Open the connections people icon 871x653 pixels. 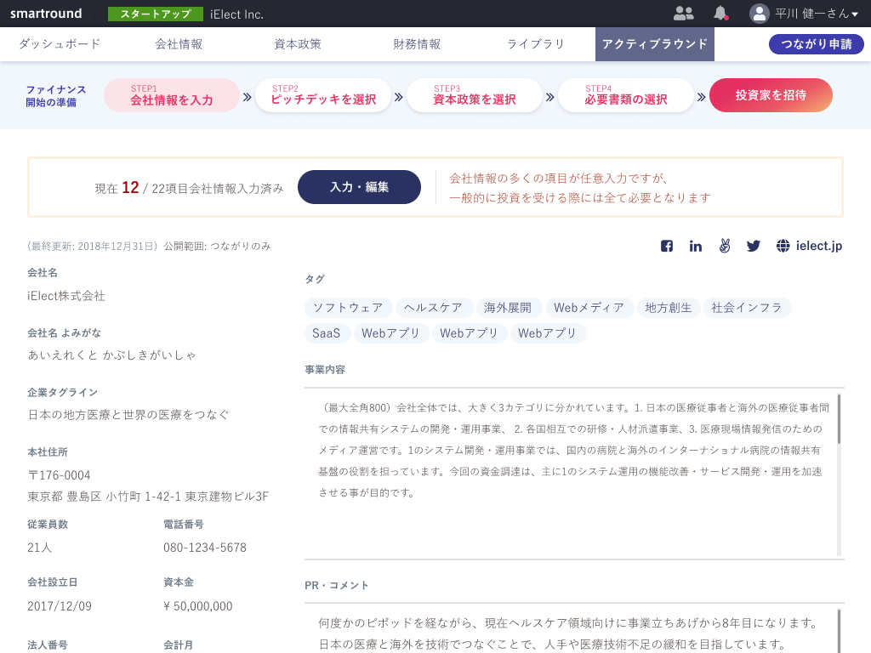point(683,14)
